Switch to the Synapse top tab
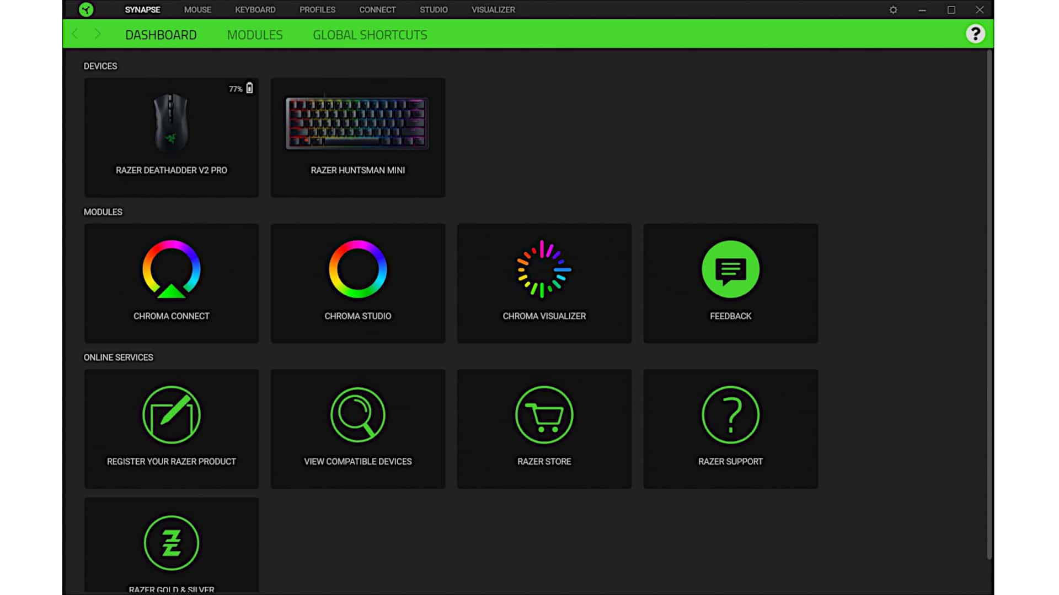The height and width of the screenshot is (595, 1059). pyautogui.click(x=142, y=10)
